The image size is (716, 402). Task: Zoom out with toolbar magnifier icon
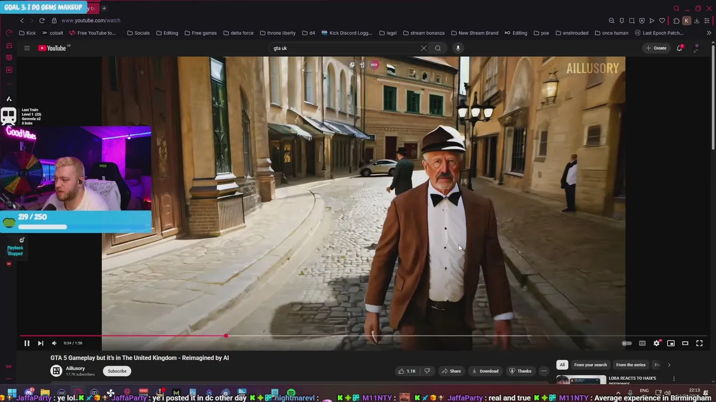click(611, 21)
